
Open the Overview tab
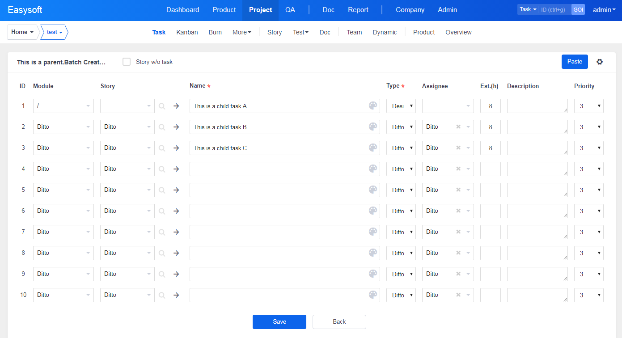tap(458, 32)
